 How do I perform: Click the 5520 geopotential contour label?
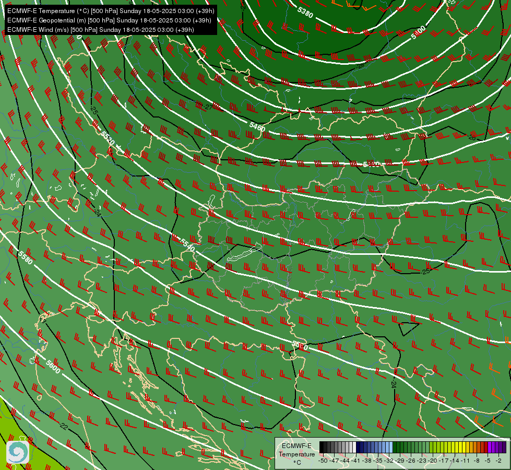(108, 138)
